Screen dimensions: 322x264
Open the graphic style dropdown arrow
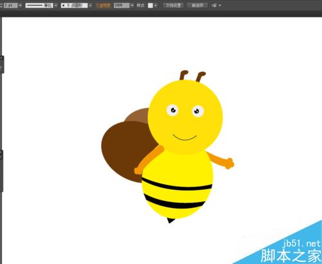[155, 5]
